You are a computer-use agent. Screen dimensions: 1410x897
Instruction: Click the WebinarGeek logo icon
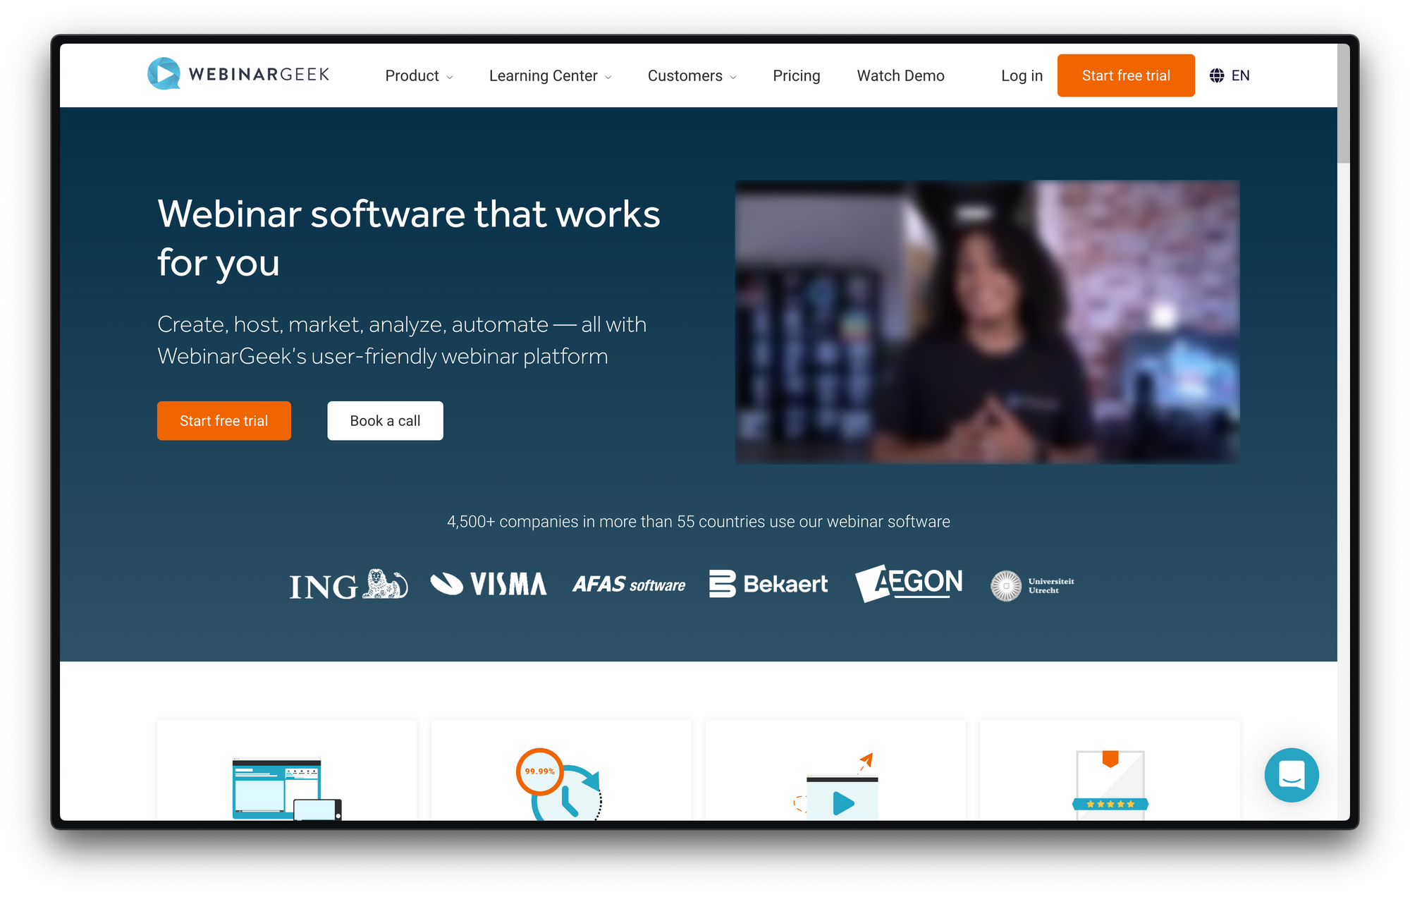tap(161, 74)
